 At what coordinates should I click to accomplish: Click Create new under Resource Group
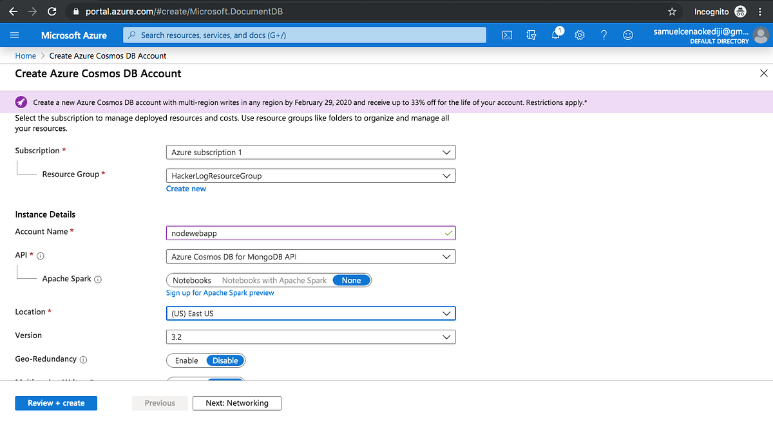click(186, 188)
